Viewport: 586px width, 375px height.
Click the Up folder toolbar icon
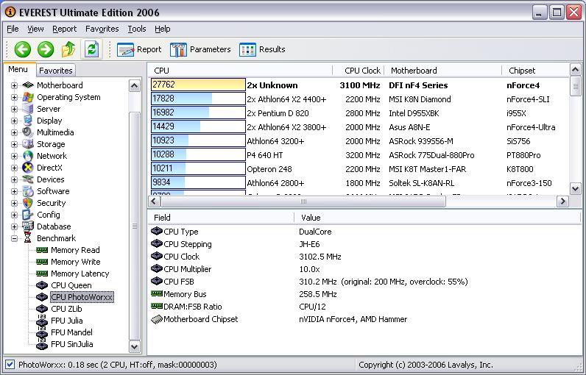click(68, 49)
